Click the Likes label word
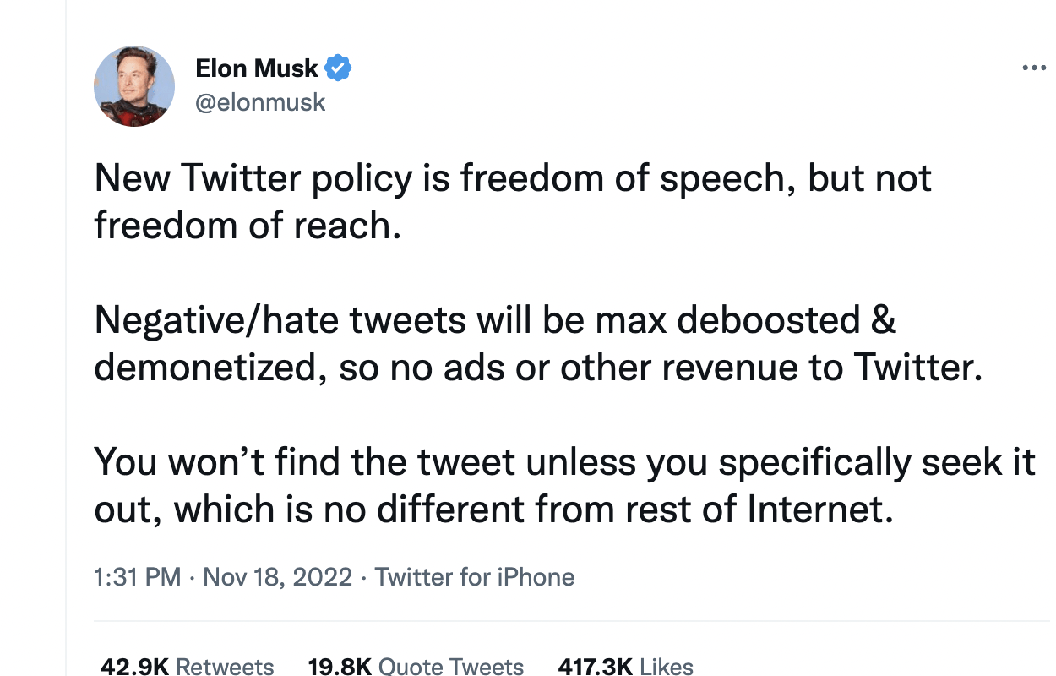This screenshot has height=676, width=1056. [x=667, y=667]
